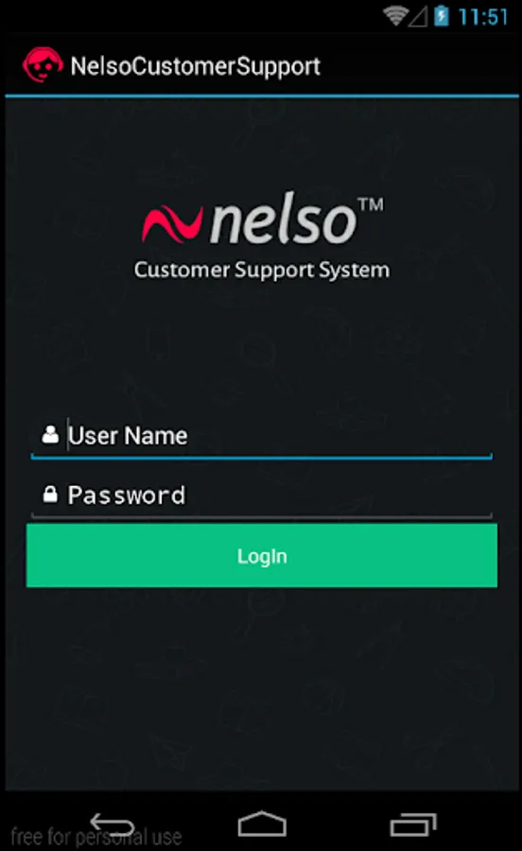Tap the Android back arrow navigation icon
Viewport: 522px width, 851px height.
pos(113,825)
